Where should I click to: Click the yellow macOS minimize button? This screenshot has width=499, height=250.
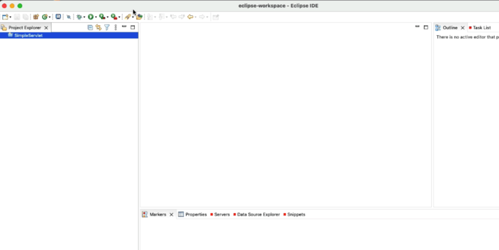pos(12,6)
